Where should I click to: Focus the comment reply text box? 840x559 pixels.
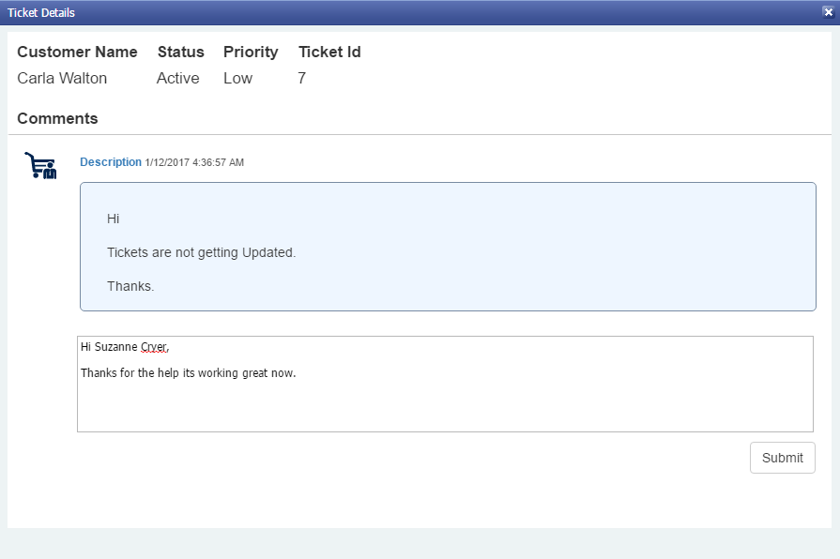[445, 384]
